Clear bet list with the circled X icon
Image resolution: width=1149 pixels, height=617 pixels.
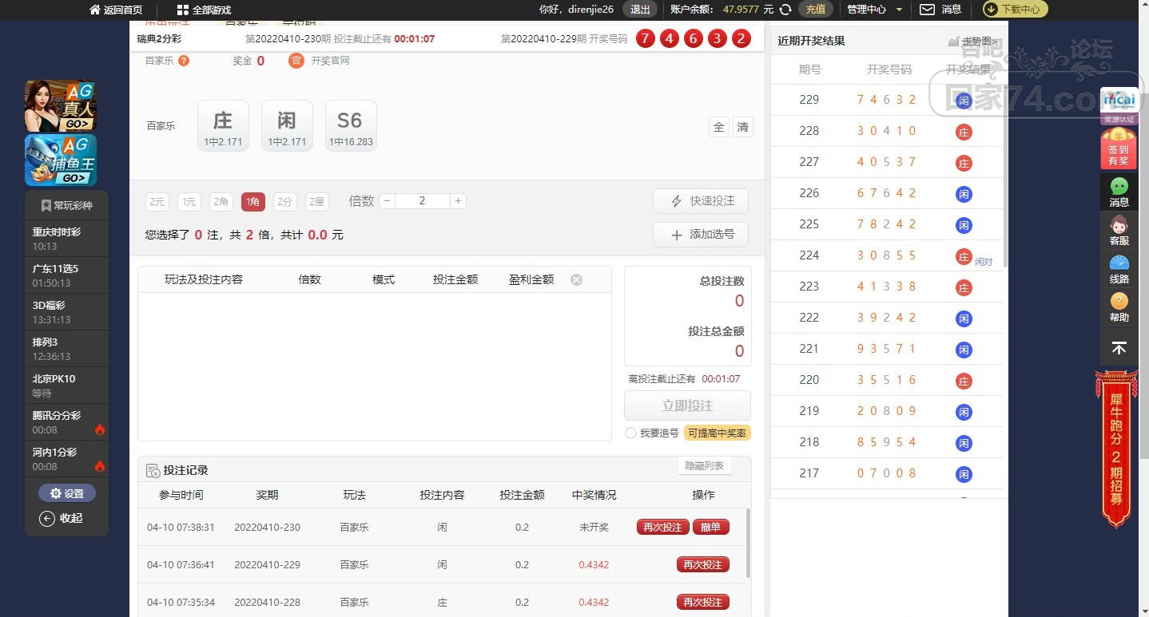tap(576, 279)
